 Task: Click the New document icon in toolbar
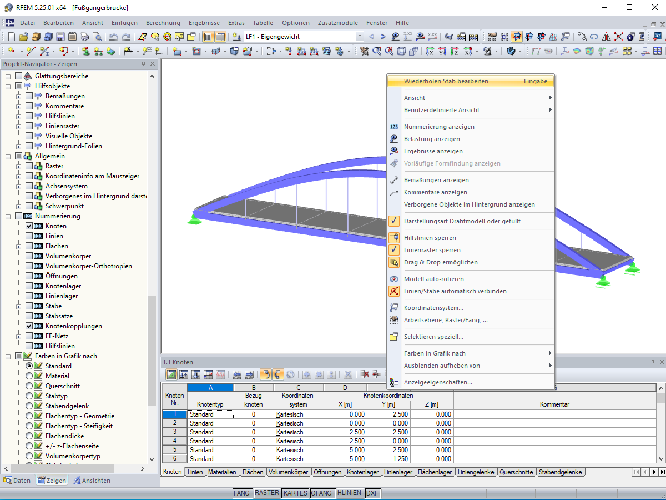(x=11, y=37)
